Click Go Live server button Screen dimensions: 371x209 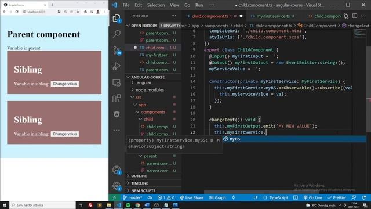[312, 197]
